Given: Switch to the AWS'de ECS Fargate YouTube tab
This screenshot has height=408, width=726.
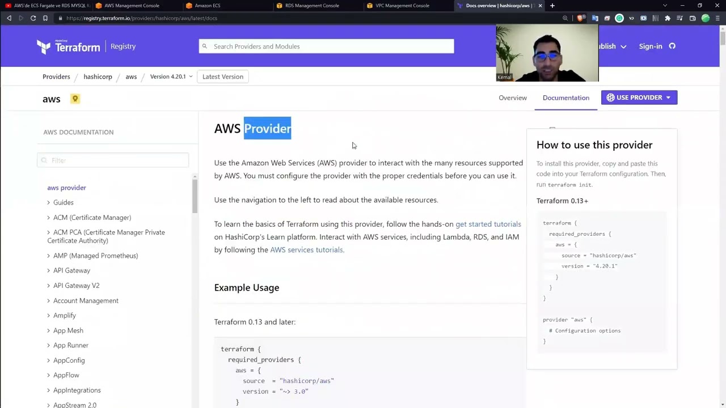Looking at the screenshot, I should point(46,6).
